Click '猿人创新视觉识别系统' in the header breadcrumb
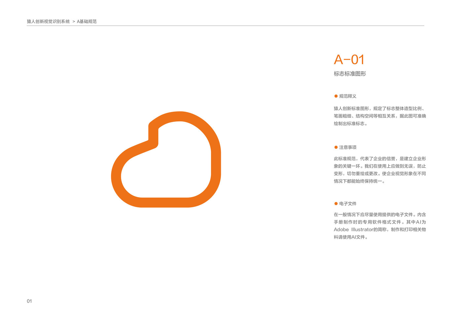The width and height of the screenshot is (451, 319). (x=48, y=21)
